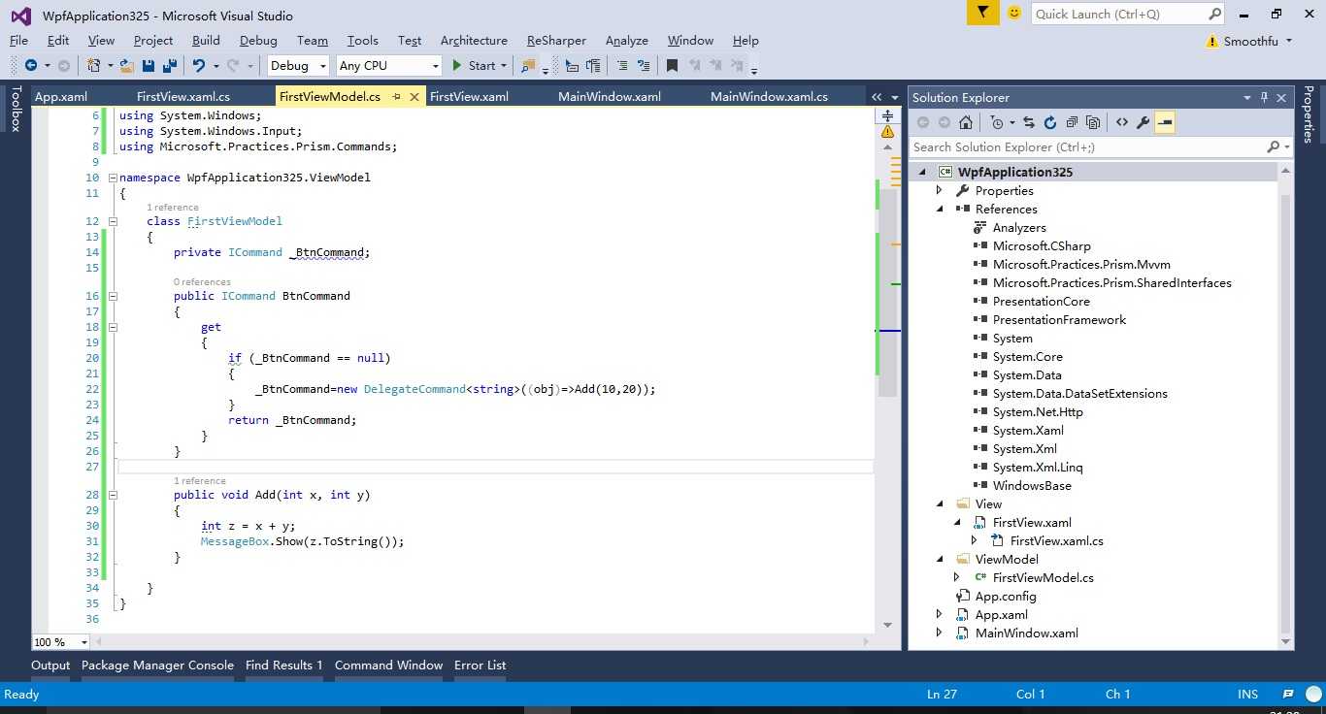The width and height of the screenshot is (1326, 714).
Task: Click the Uncomment selected lines icon
Action: point(644,66)
